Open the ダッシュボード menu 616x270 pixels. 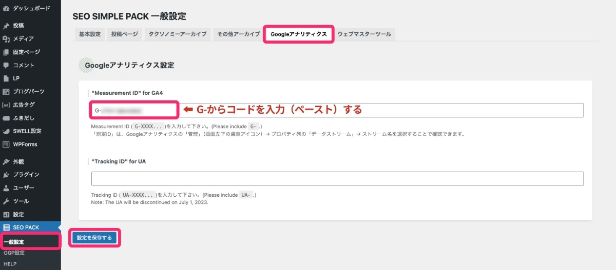(x=30, y=9)
